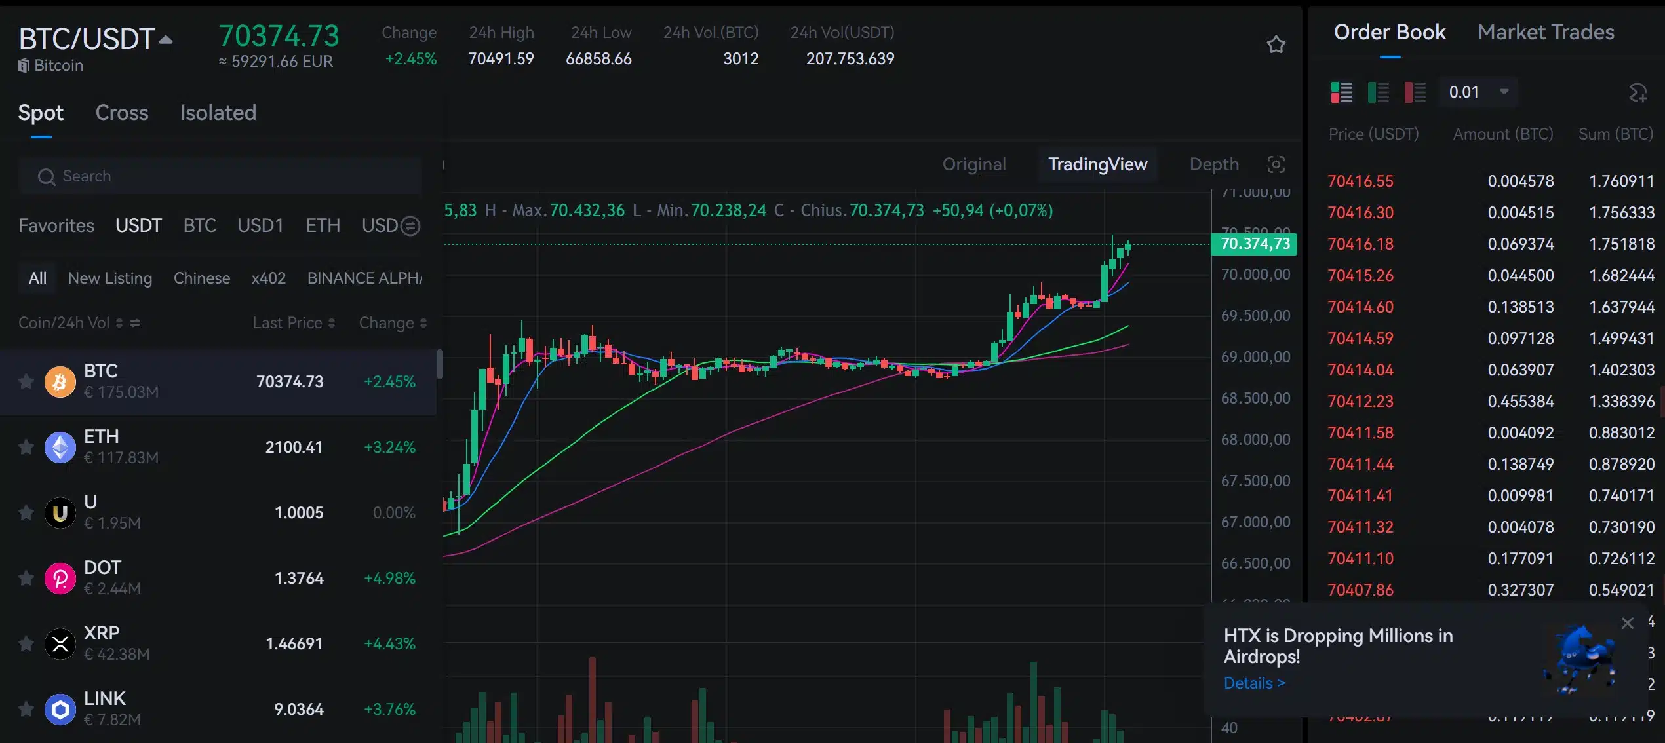The width and height of the screenshot is (1665, 743).
Task: Open Details link in the HTX airdrop banner
Action: [1253, 683]
